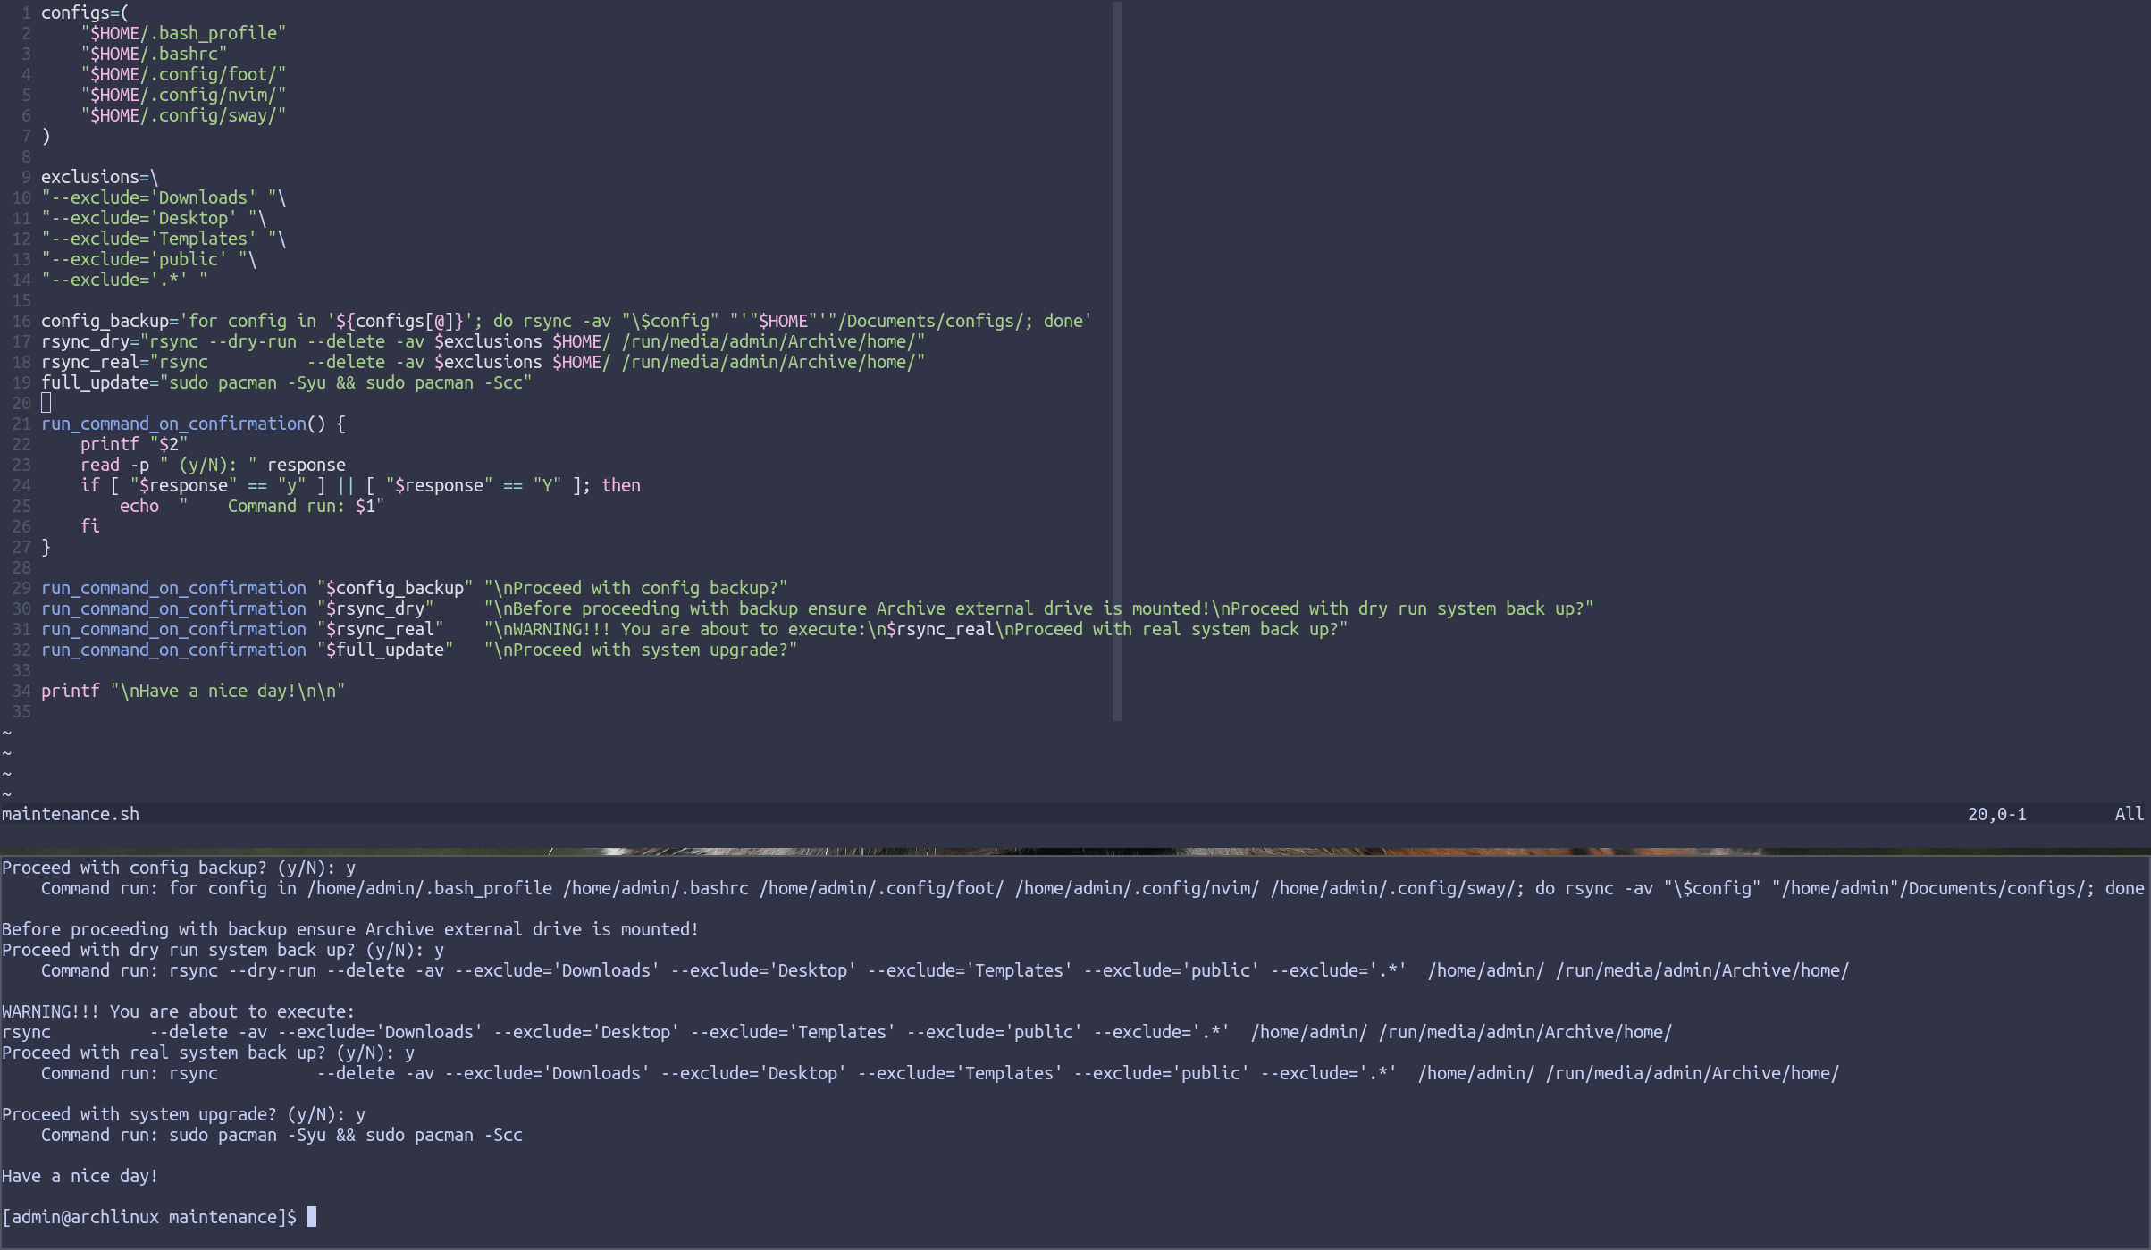Click the printf "\nHave a nice day!" line
The height and width of the screenshot is (1250, 2151).
pos(193,691)
